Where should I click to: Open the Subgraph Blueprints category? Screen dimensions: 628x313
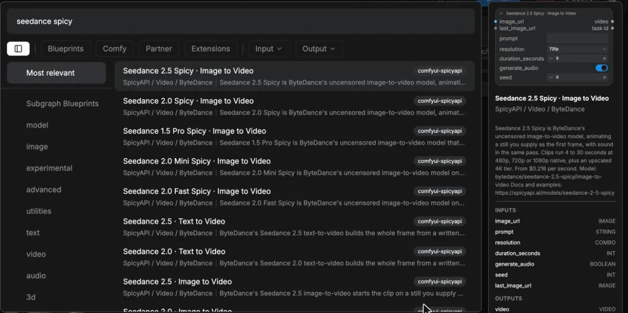coord(57,104)
